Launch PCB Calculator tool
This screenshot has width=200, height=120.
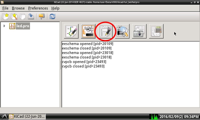pos(156,31)
